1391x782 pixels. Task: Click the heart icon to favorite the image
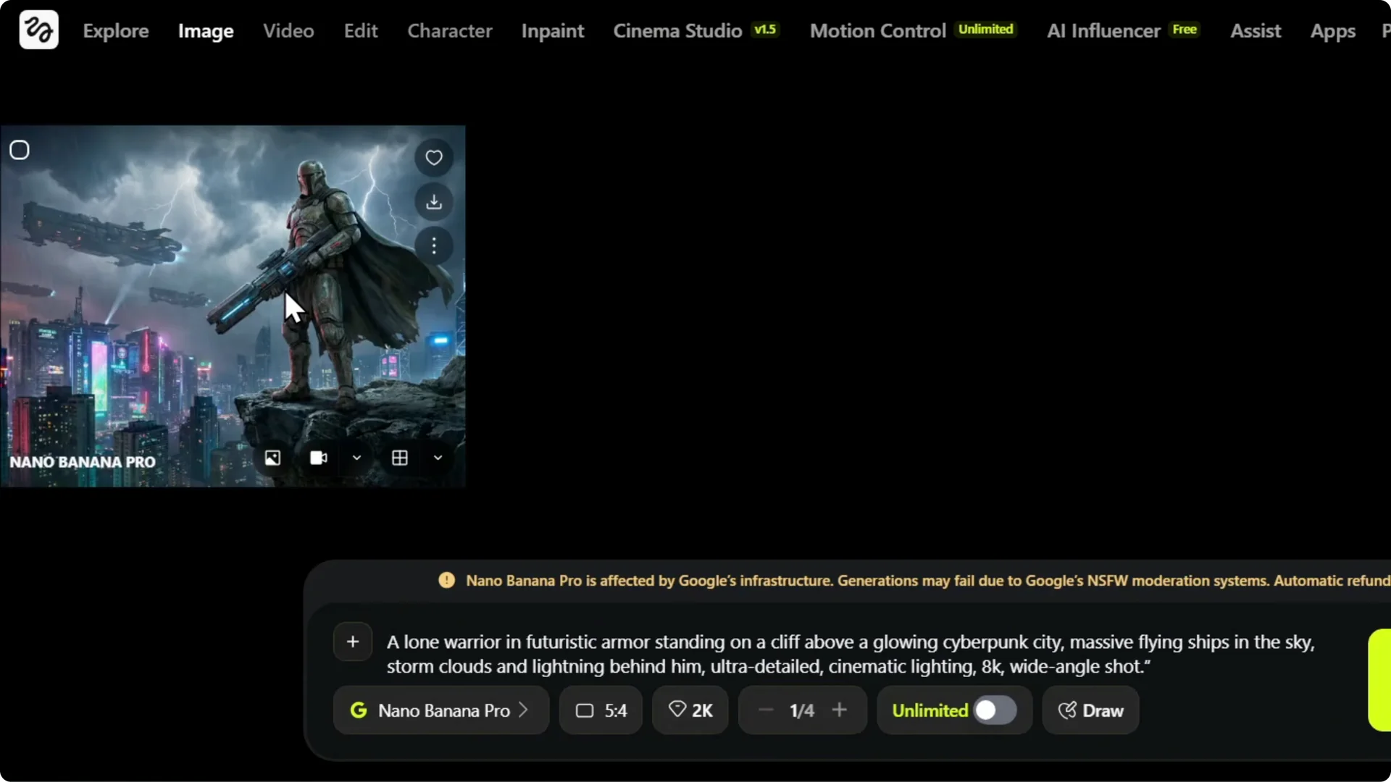(x=433, y=158)
